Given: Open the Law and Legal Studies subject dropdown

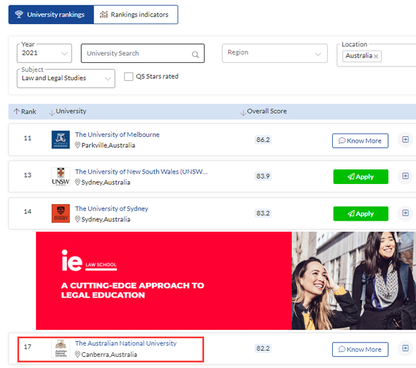Looking at the screenshot, I should pyautogui.click(x=66, y=78).
